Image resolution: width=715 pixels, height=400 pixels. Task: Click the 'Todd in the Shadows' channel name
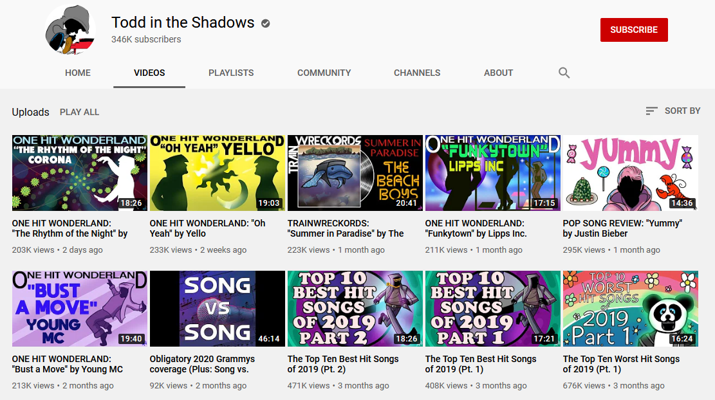pyautogui.click(x=183, y=23)
